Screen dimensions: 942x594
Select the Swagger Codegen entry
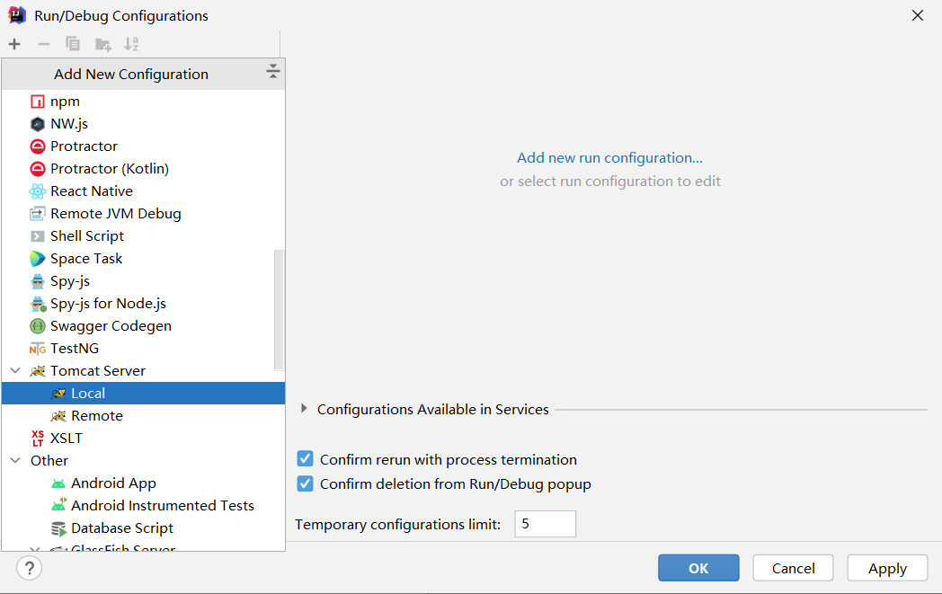[144, 326]
